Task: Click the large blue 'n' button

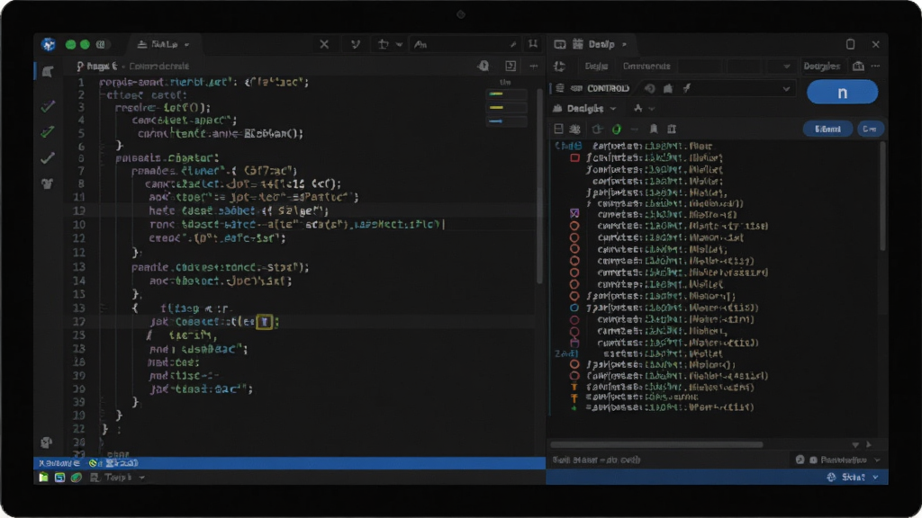Action: [842, 93]
